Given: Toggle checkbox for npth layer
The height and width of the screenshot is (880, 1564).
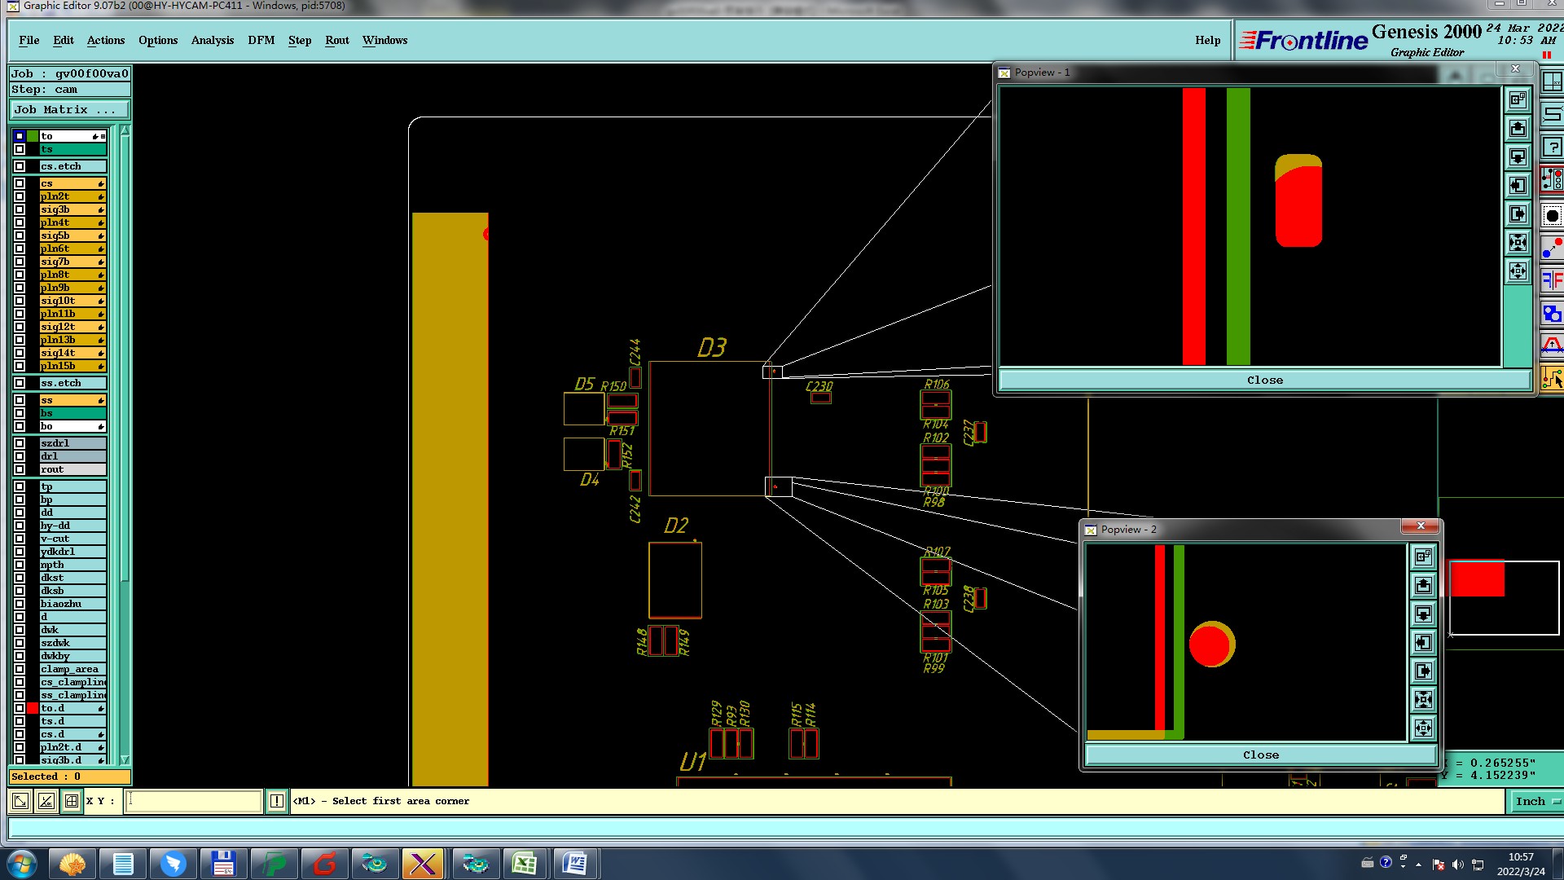Looking at the screenshot, I should click(20, 565).
